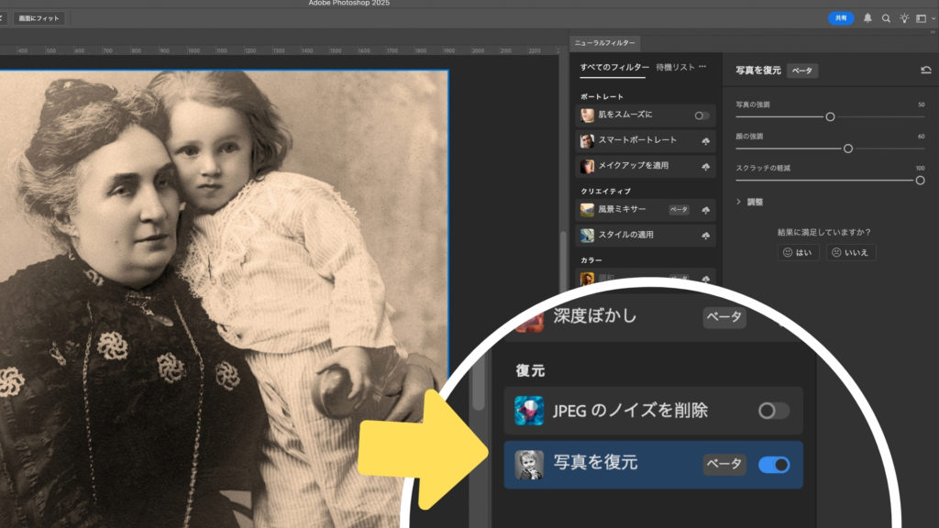The image size is (939, 528).
Task: Download the メイクアップを適用 filter via cloud icon
Action: [705, 167]
